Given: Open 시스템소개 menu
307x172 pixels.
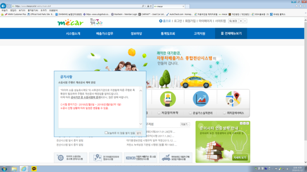Looking at the screenshot, I should [73, 34].
